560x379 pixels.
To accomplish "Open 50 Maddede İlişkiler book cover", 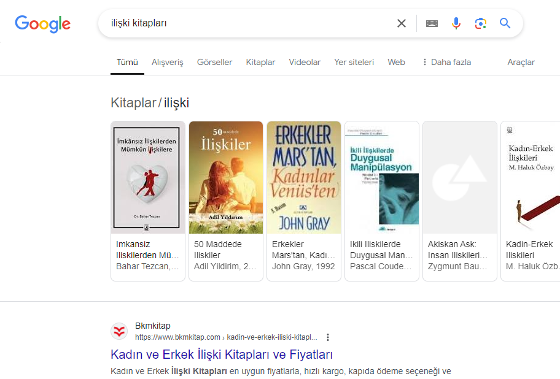I will (226, 178).
